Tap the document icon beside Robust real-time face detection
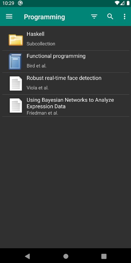Image resolution: width=131 pixels, height=263 pixels. [x=16, y=83]
